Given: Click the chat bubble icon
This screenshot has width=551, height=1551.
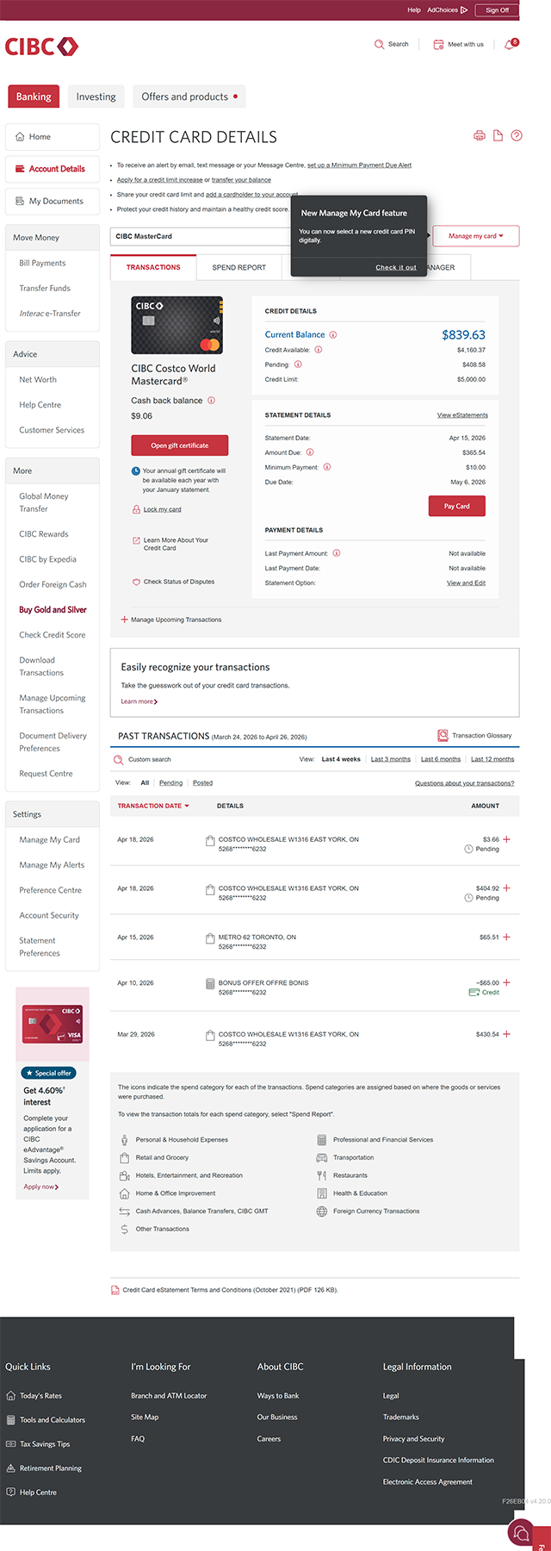Looking at the screenshot, I should [519, 1533].
